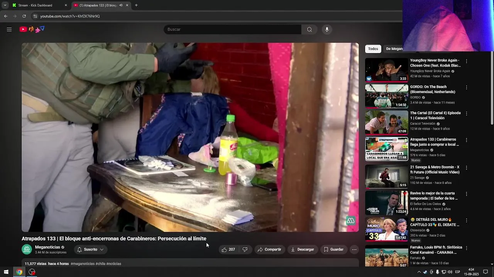Open Detrás del Muro Capítulo 33 thumbnail
The width and height of the screenshot is (494, 277).
tap(386, 229)
